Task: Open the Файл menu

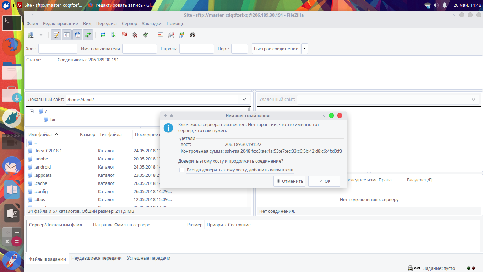Action: [32, 24]
